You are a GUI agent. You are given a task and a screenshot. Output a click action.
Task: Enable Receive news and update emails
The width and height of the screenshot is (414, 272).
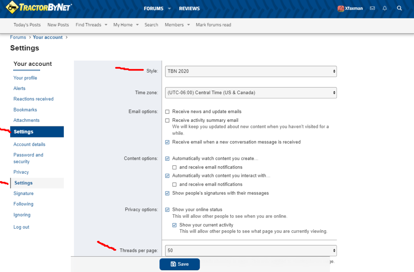click(x=167, y=112)
